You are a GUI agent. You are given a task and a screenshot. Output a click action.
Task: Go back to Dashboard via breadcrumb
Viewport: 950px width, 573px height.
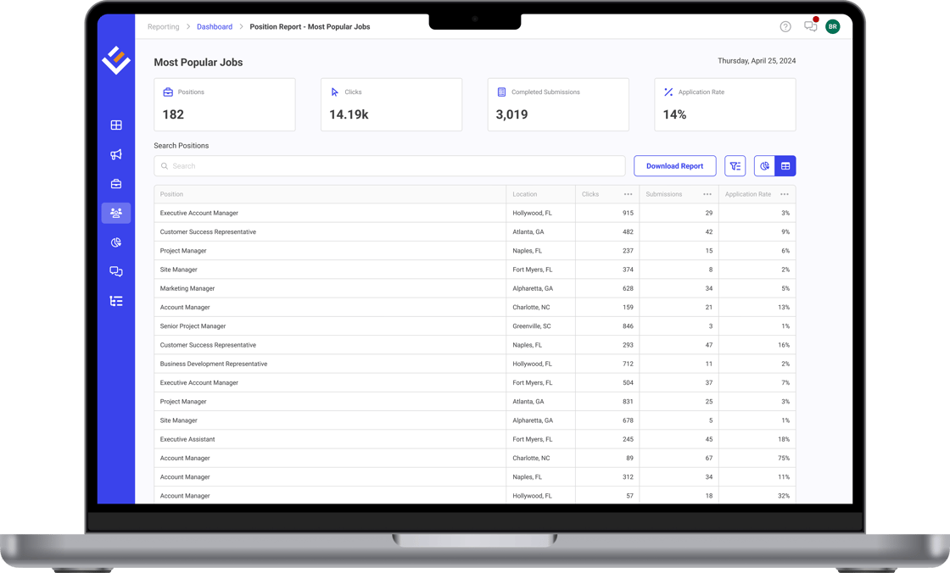coord(215,26)
